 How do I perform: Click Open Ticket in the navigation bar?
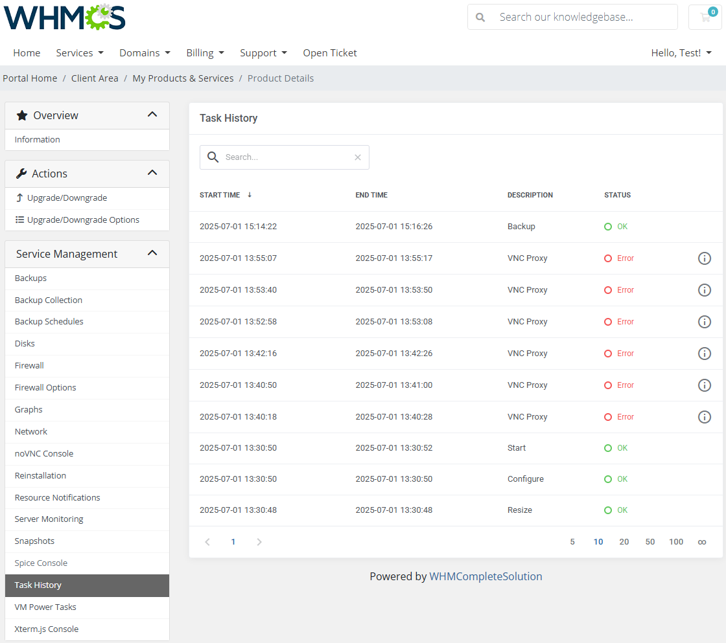tap(330, 52)
